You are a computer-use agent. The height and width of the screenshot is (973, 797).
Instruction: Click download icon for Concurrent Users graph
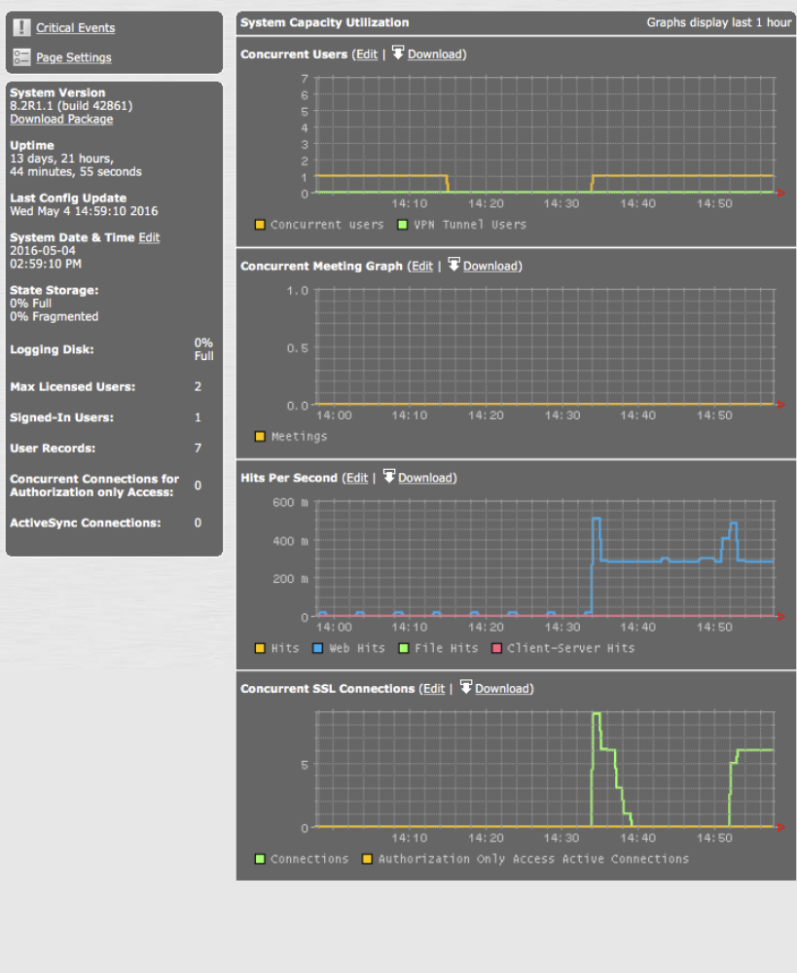click(x=398, y=54)
